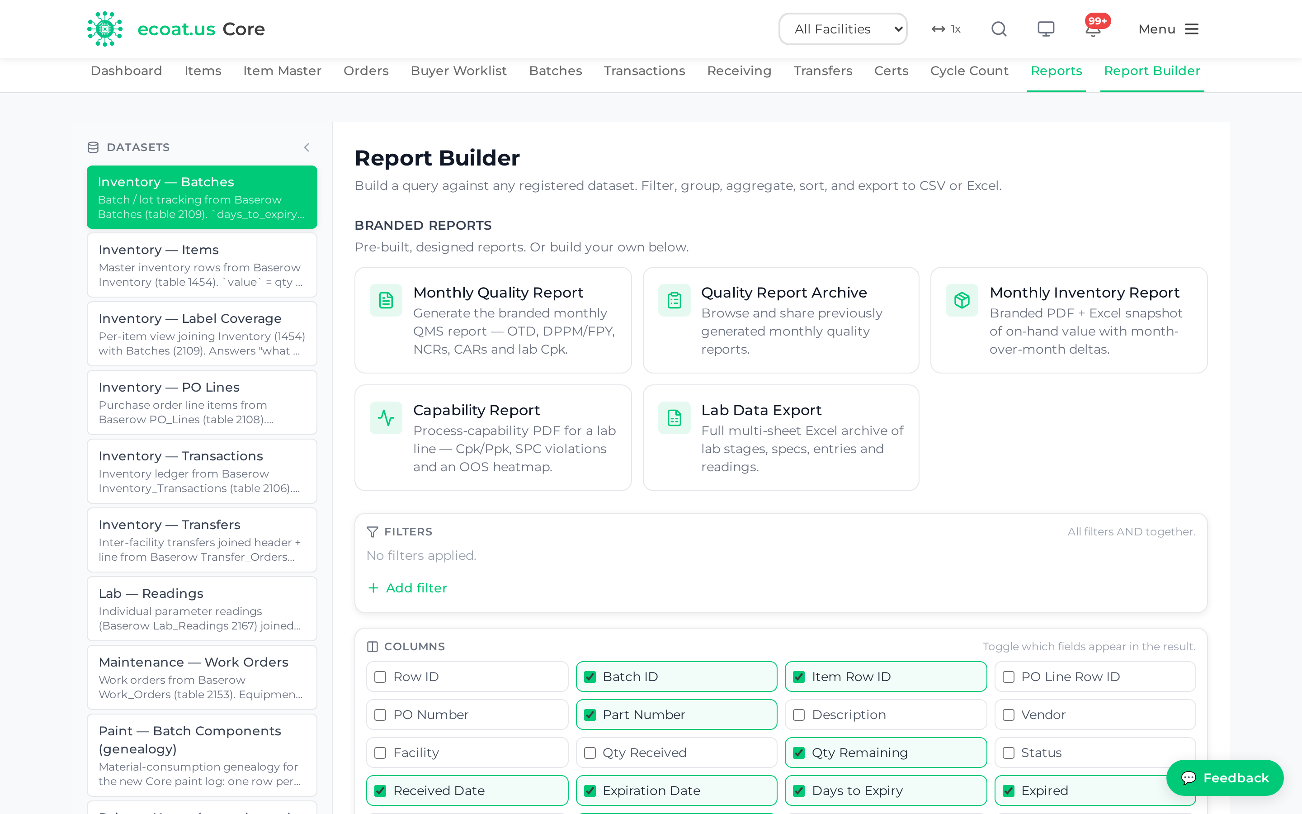Click the plus icon beside Add filter

(373, 588)
